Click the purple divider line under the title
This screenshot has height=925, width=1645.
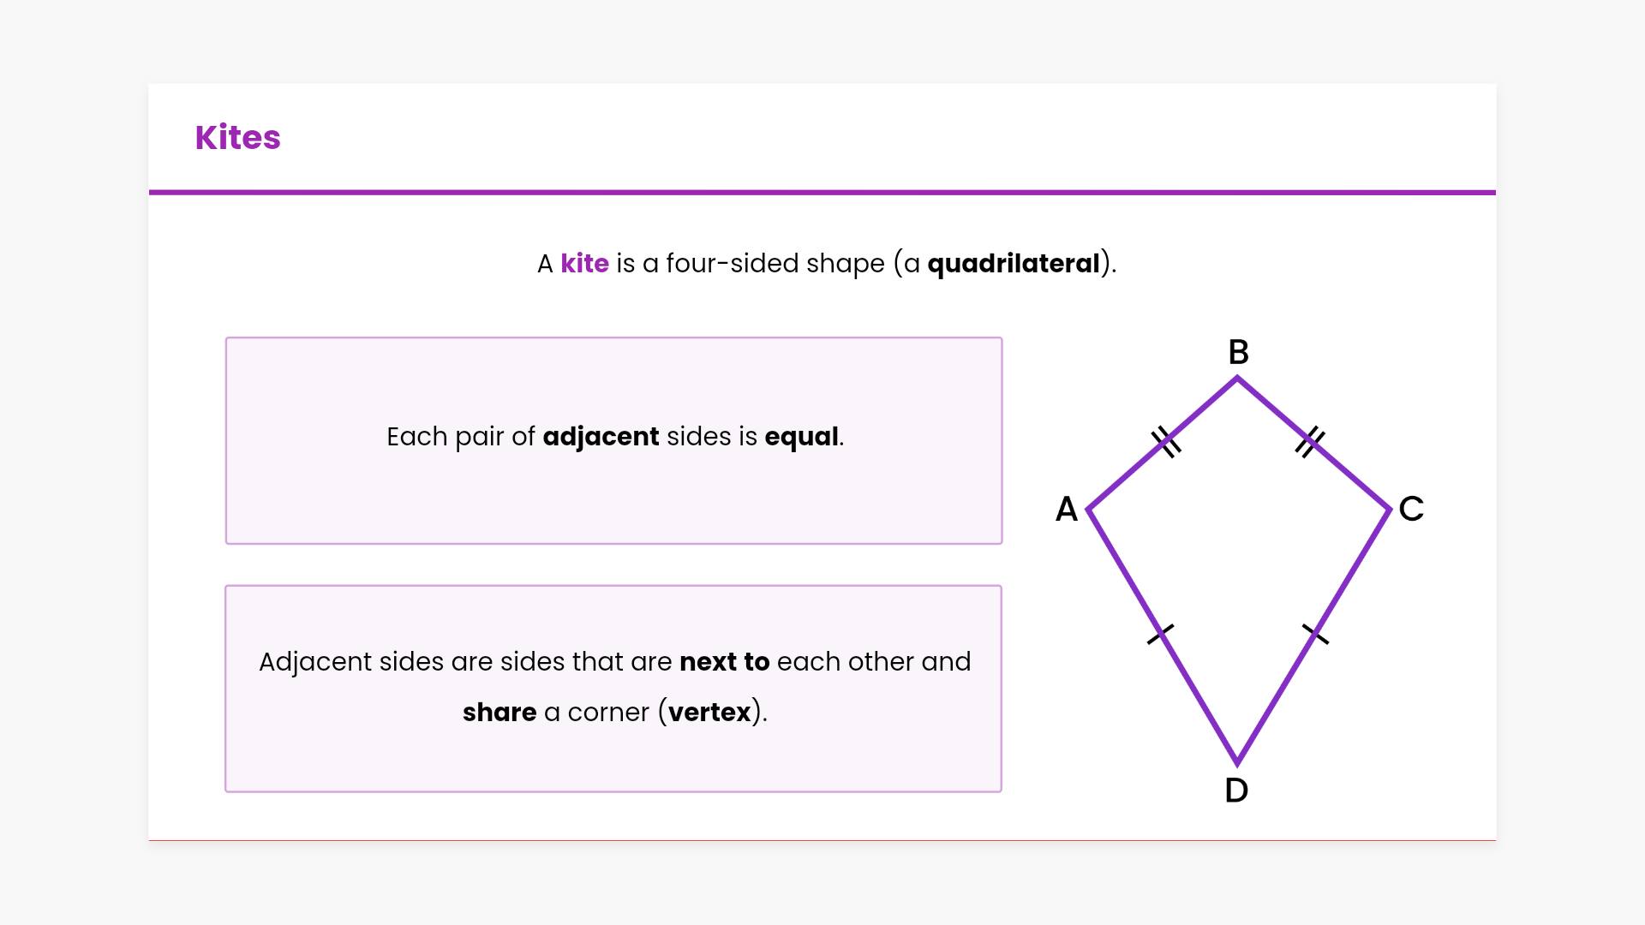point(822,193)
